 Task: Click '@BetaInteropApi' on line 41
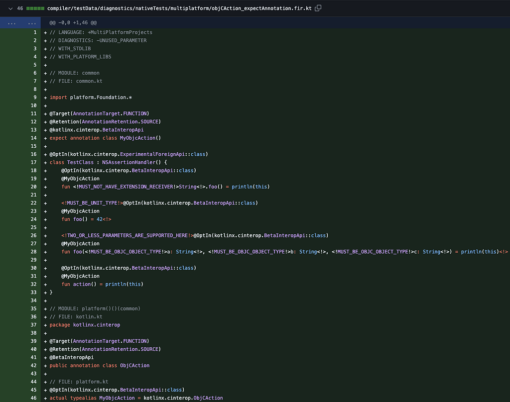[71, 358]
